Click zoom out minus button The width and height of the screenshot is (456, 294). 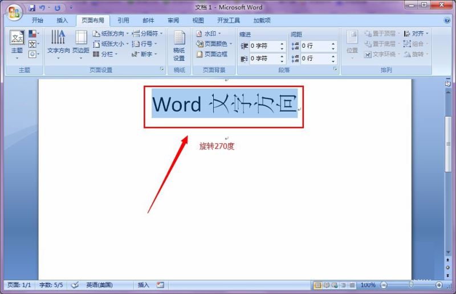[x=384, y=285]
